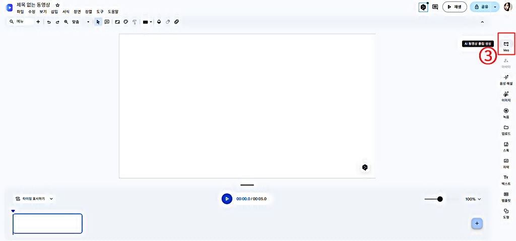Open the 수정 menu

click(x=32, y=12)
